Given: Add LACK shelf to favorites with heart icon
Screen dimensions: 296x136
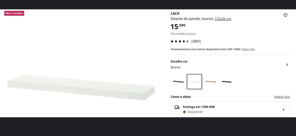Looking at the screenshot, I should click(x=285, y=15).
